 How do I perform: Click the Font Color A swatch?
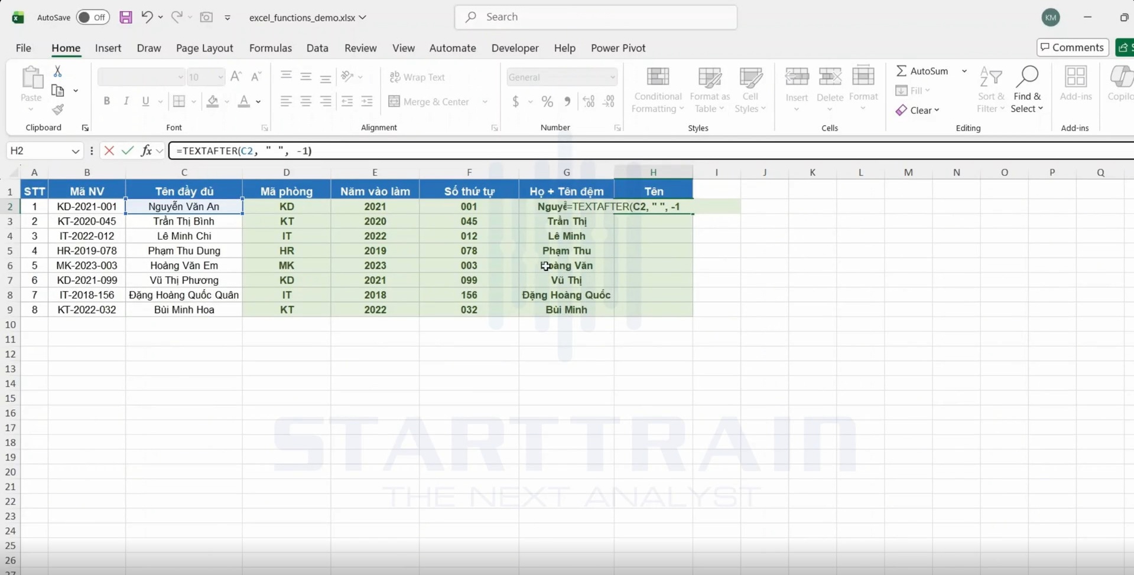243,102
